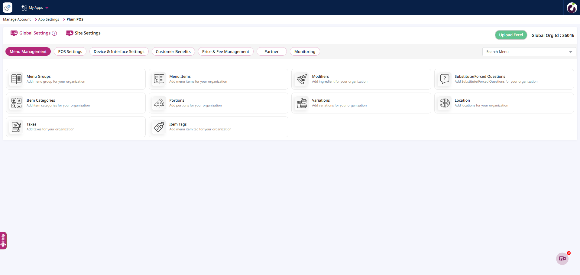Open the Menu Items book icon
This screenshot has height=275, width=580.
coord(159,79)
